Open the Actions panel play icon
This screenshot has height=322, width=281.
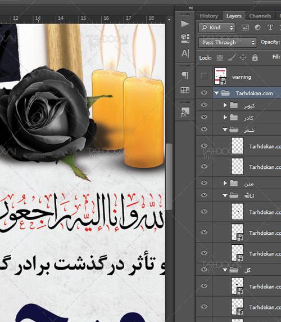tap(185, 24)
